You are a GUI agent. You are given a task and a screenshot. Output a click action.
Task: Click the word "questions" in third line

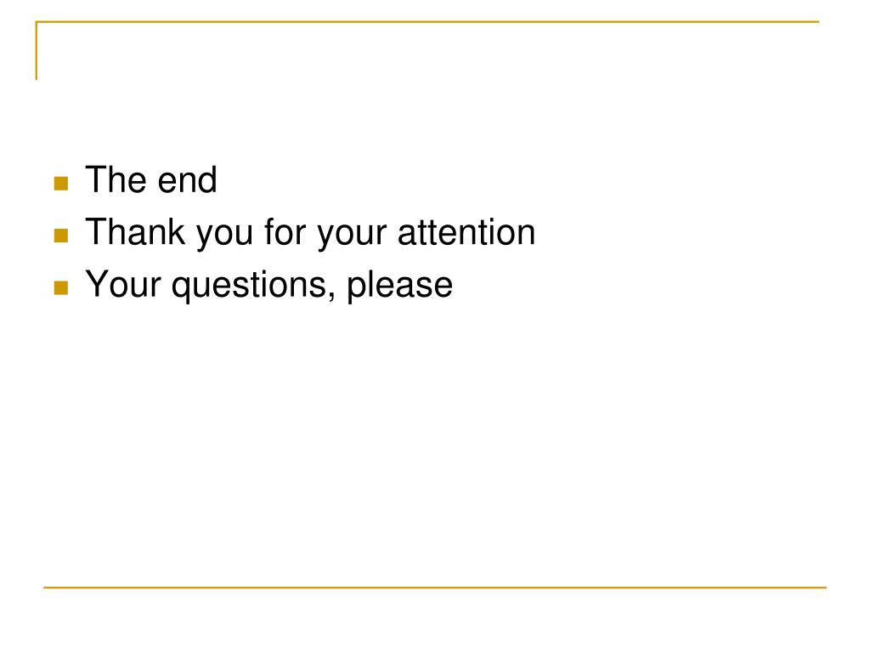click(x=251, y=287)
